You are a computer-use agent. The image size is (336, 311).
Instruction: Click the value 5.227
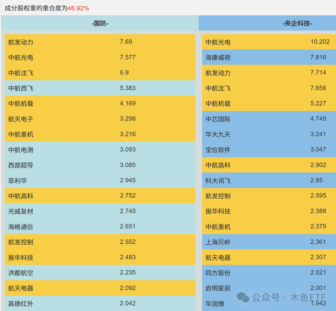point(318,103)
